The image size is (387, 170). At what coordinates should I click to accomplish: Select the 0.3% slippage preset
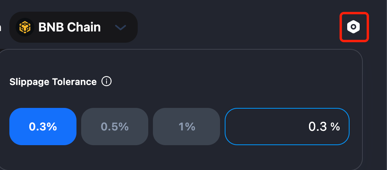(43, 127)
